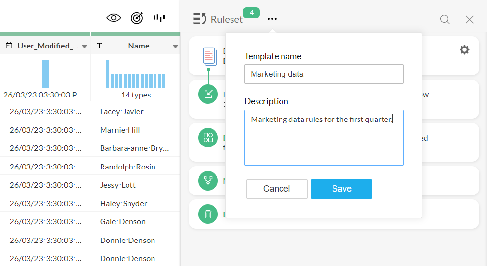Select the green shapes rule icon
This screenshot has height=266, width=487.
208,138
